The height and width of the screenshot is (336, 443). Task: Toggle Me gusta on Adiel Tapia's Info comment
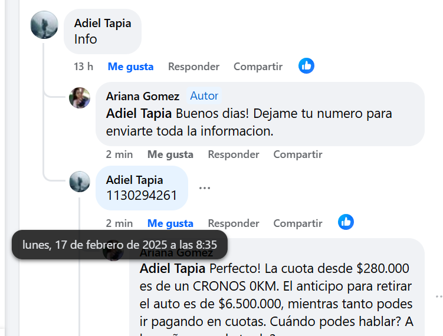130,67
